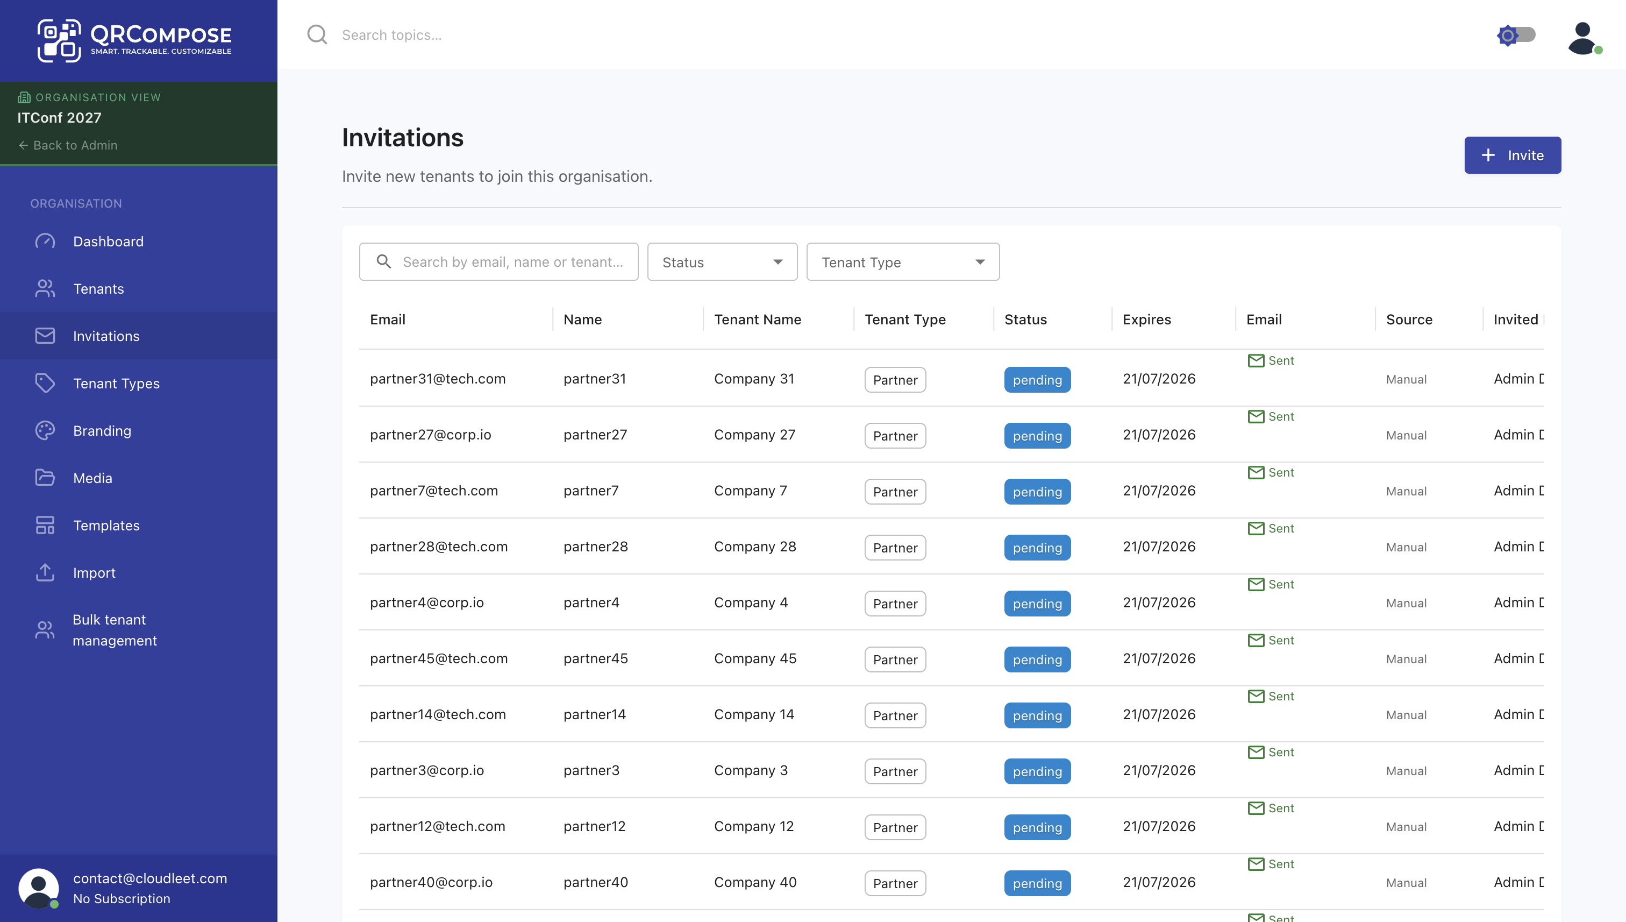Screen dimensions: 1626x922
Task: Click the Invite button
Action: [x=1512, y=155]
